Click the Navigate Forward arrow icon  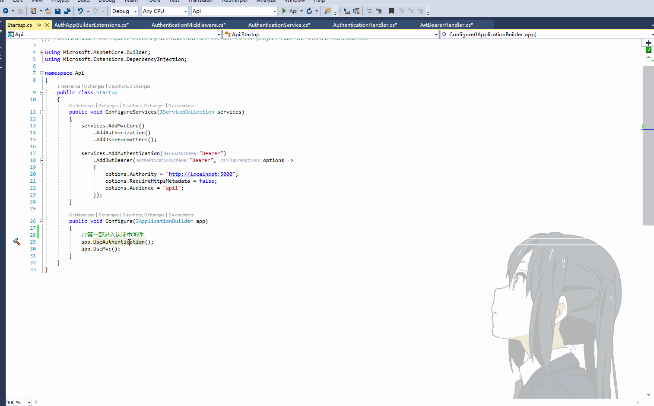[x=20, y=11]
